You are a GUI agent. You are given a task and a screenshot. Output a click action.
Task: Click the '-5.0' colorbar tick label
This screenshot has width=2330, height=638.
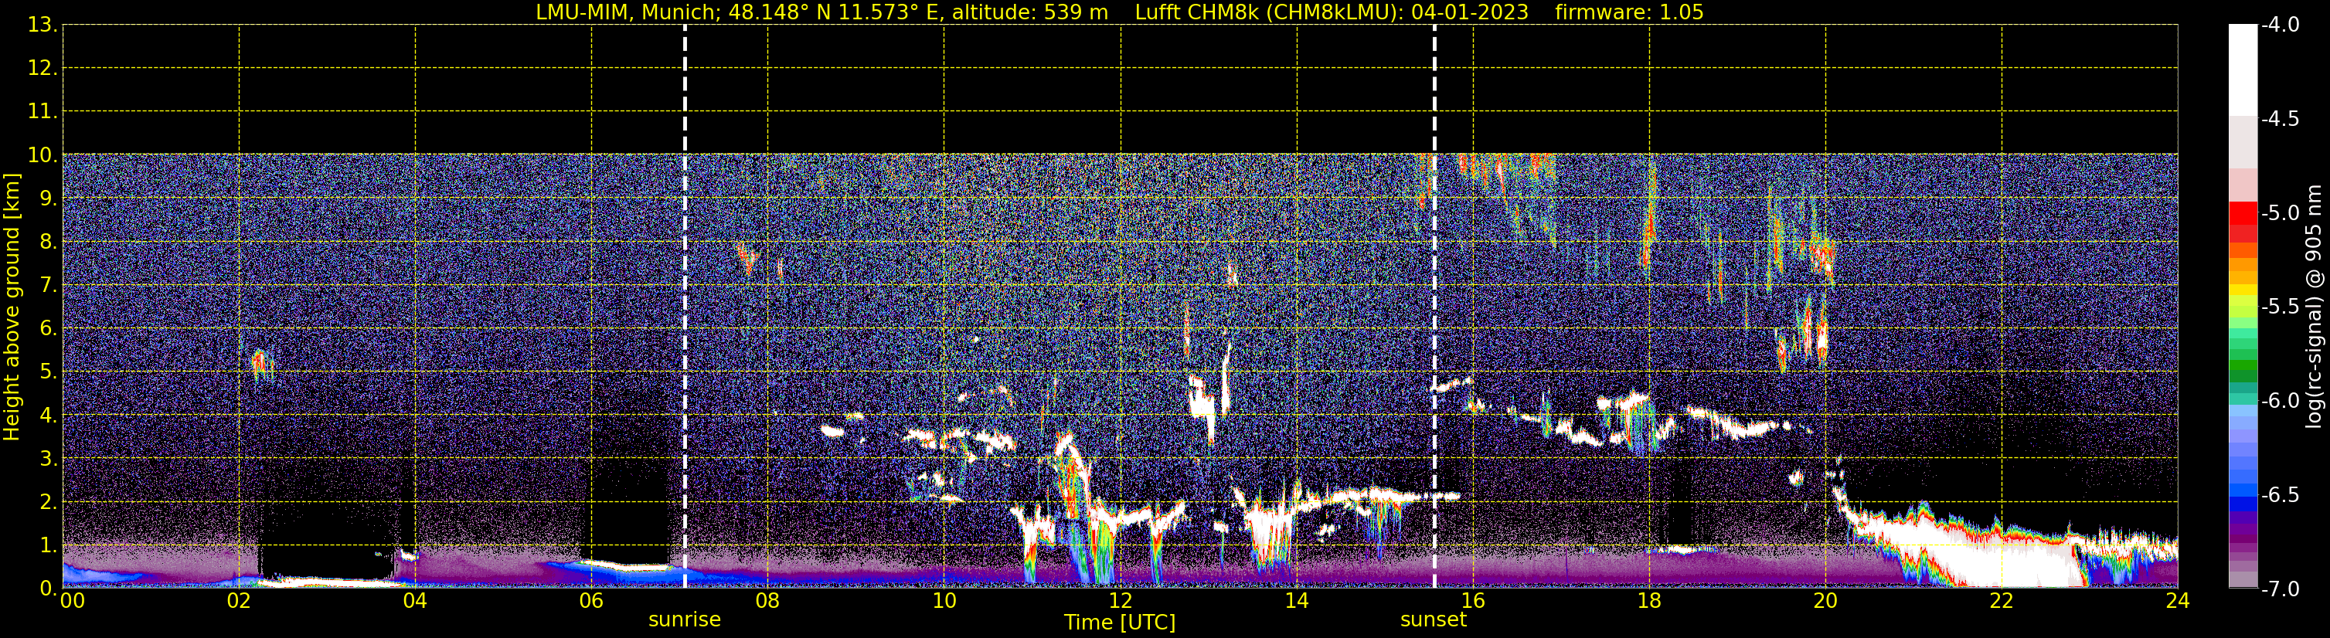tap(2281, 213)
